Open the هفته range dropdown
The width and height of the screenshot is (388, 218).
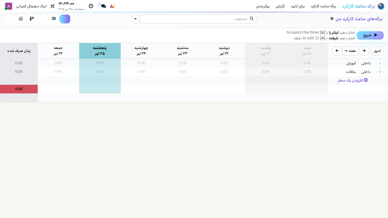click(x=351, y=51)
